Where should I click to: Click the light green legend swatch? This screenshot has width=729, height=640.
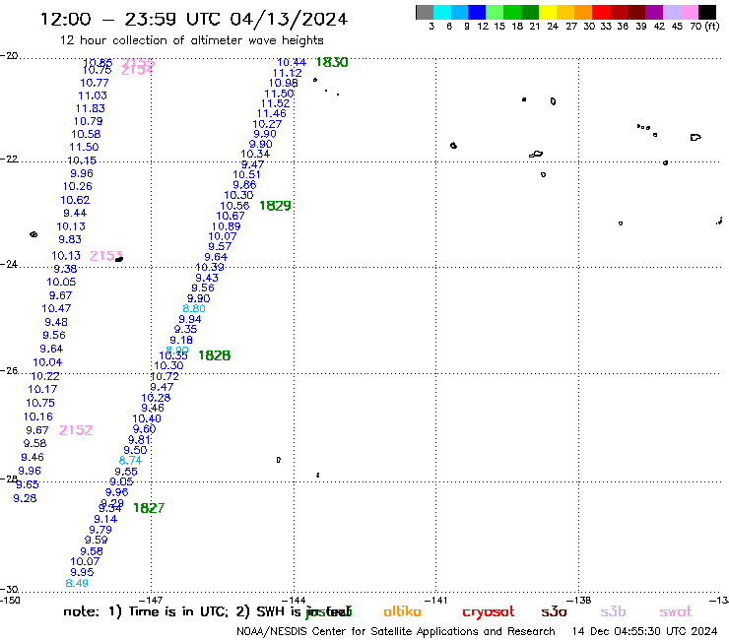[x=495, y=12]
